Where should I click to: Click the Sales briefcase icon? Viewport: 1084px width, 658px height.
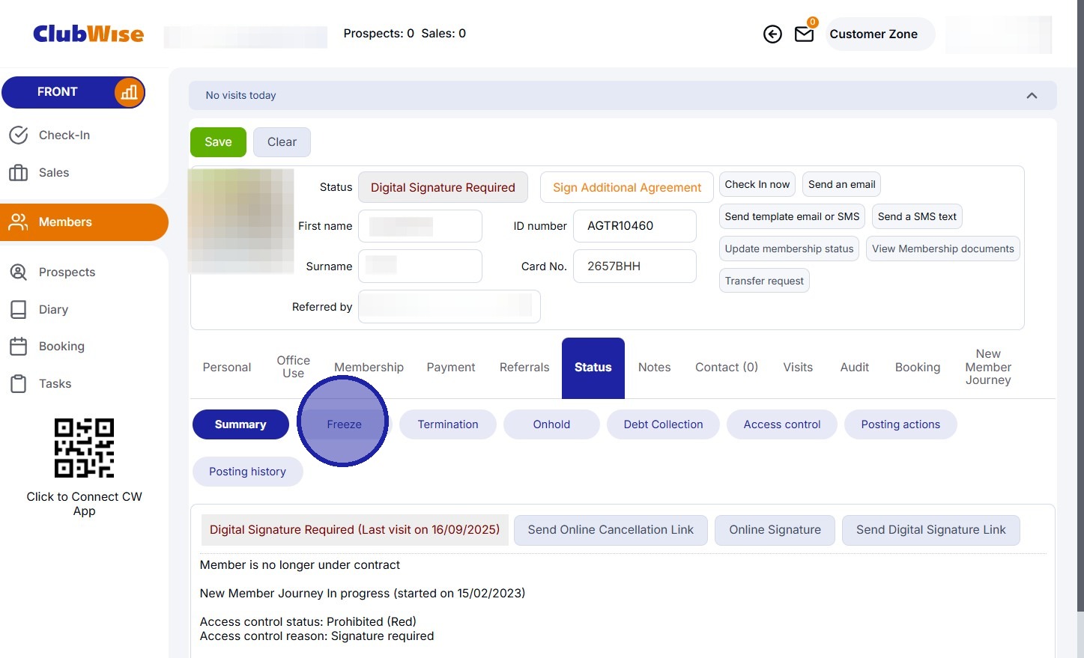click(18, 173)
